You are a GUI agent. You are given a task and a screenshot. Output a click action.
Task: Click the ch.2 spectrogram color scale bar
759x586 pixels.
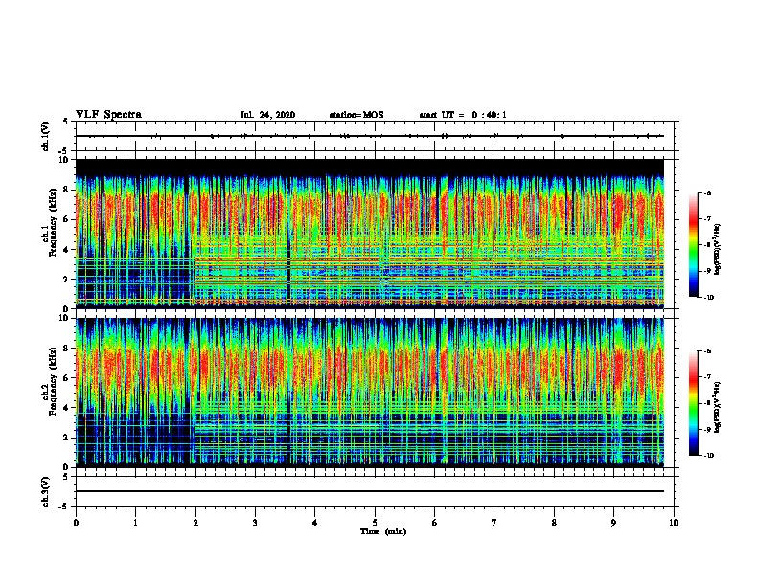693,403
